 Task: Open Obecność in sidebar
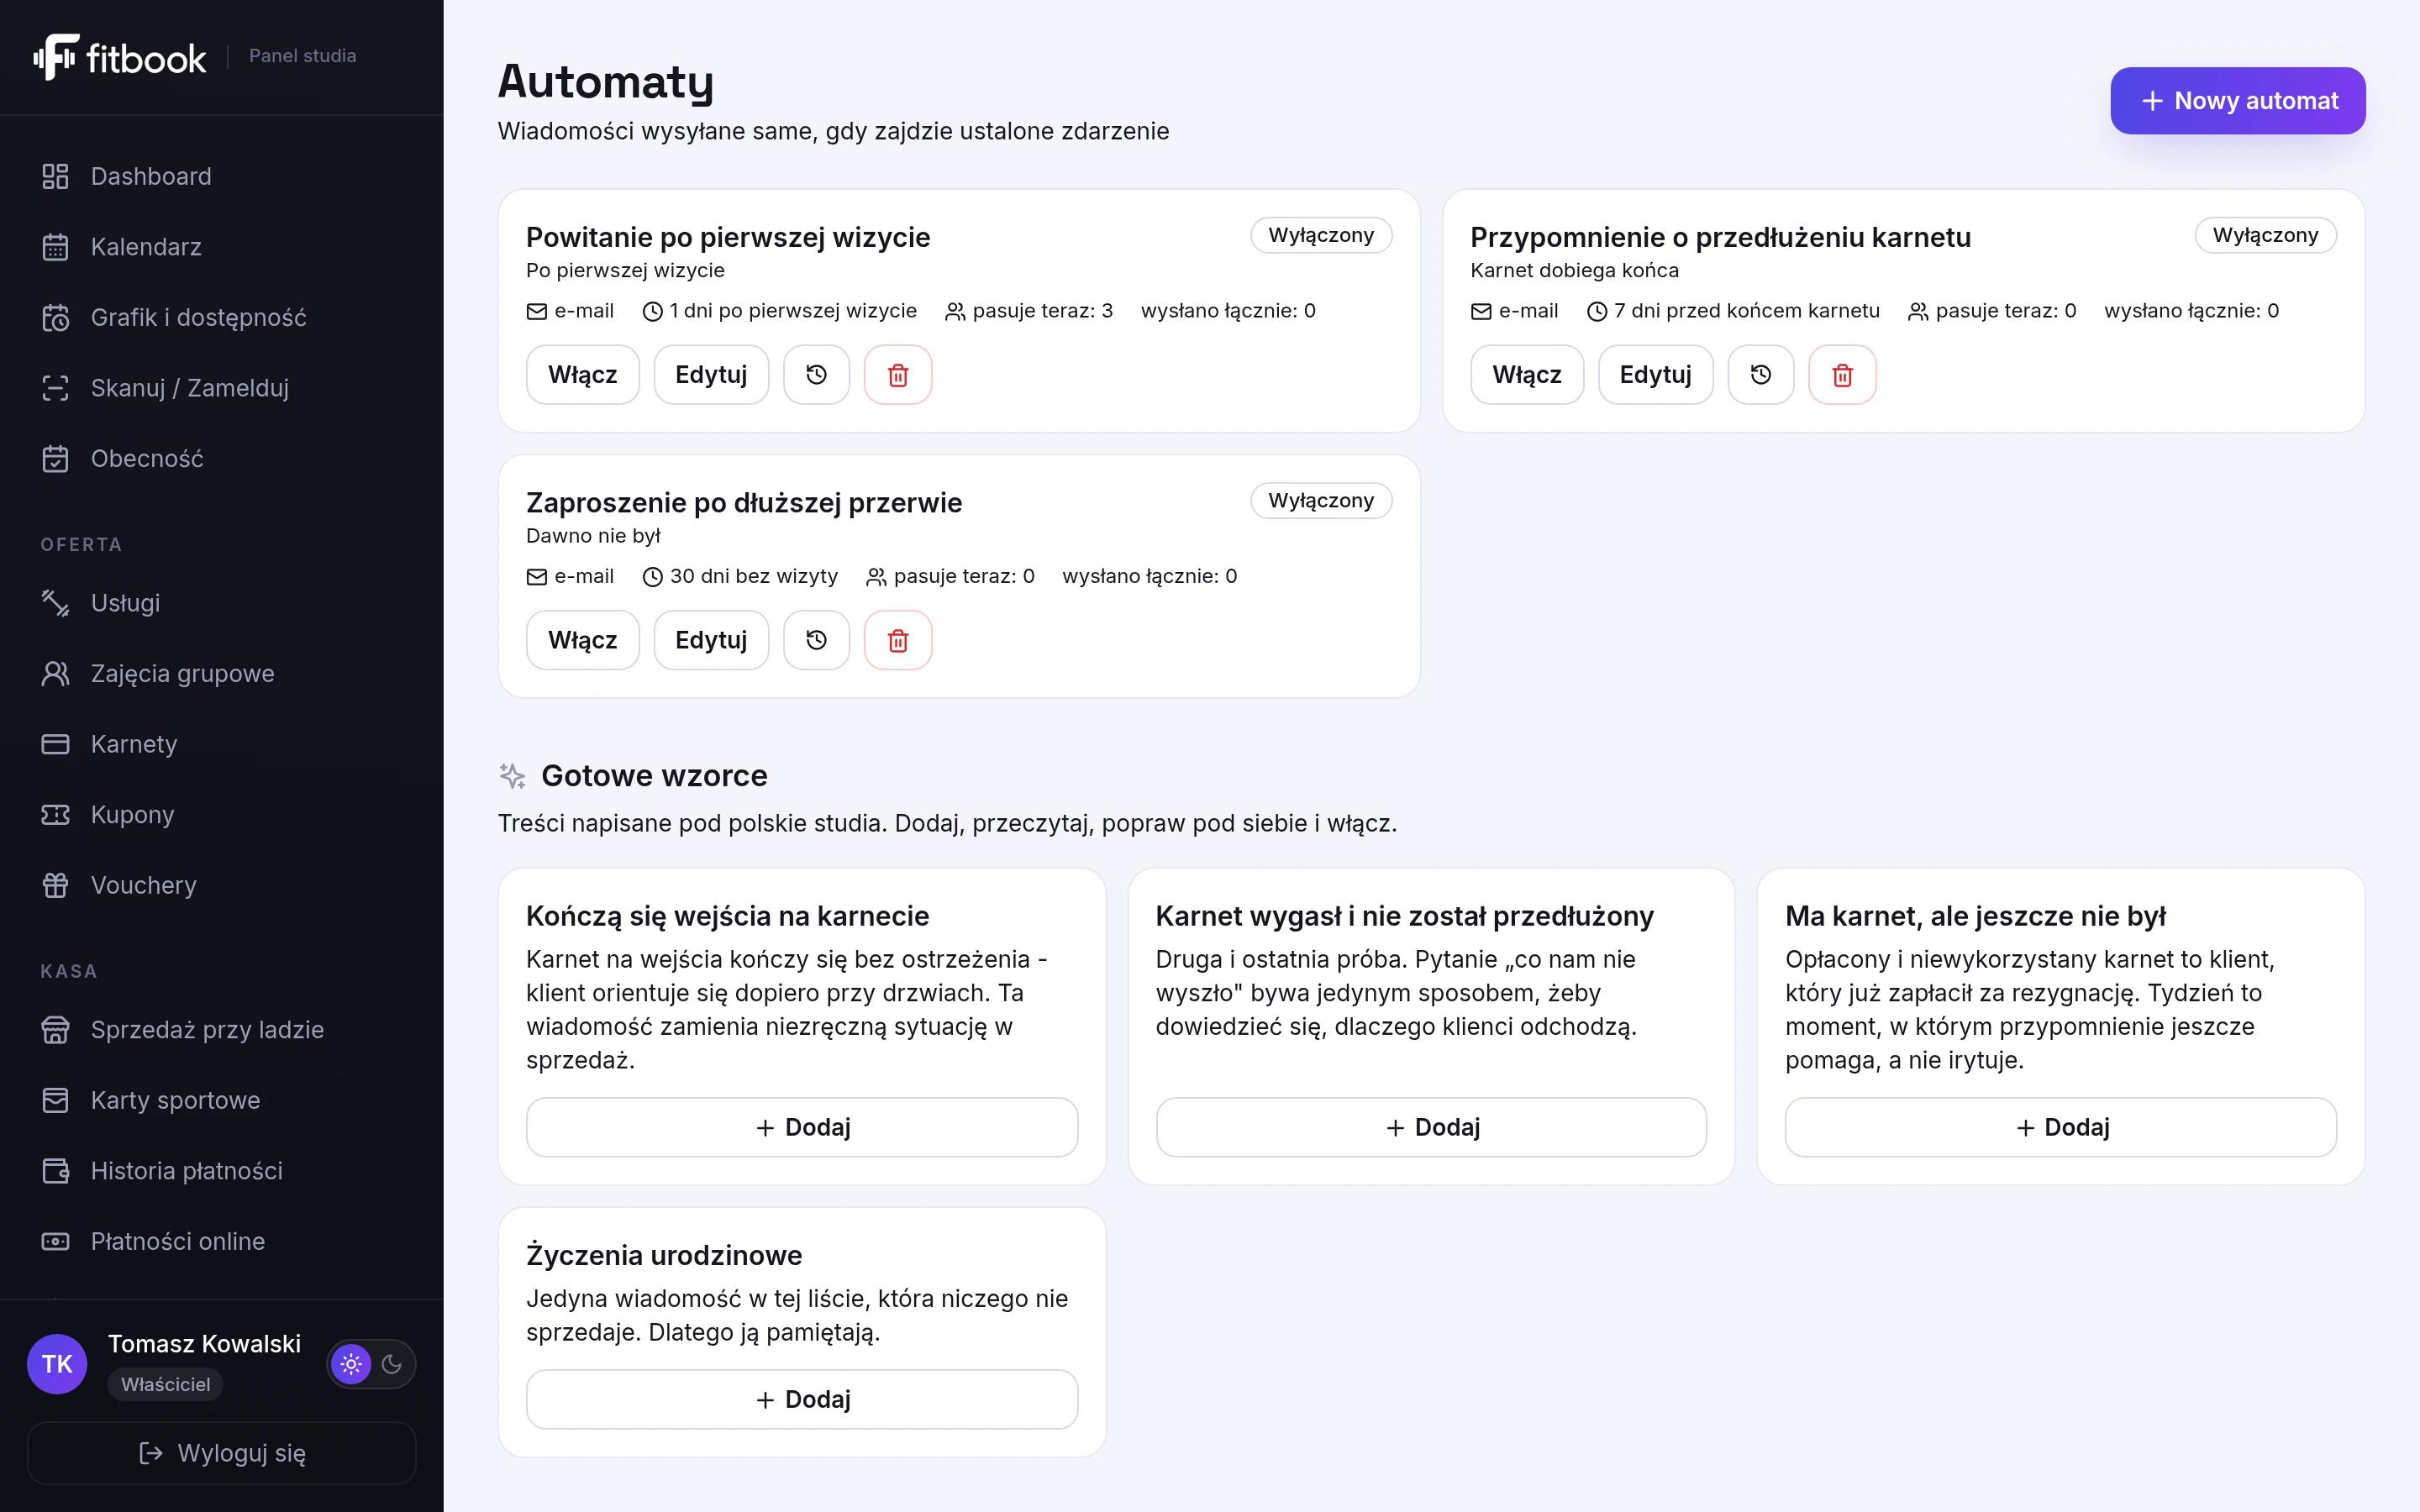(x=222, y=459)
